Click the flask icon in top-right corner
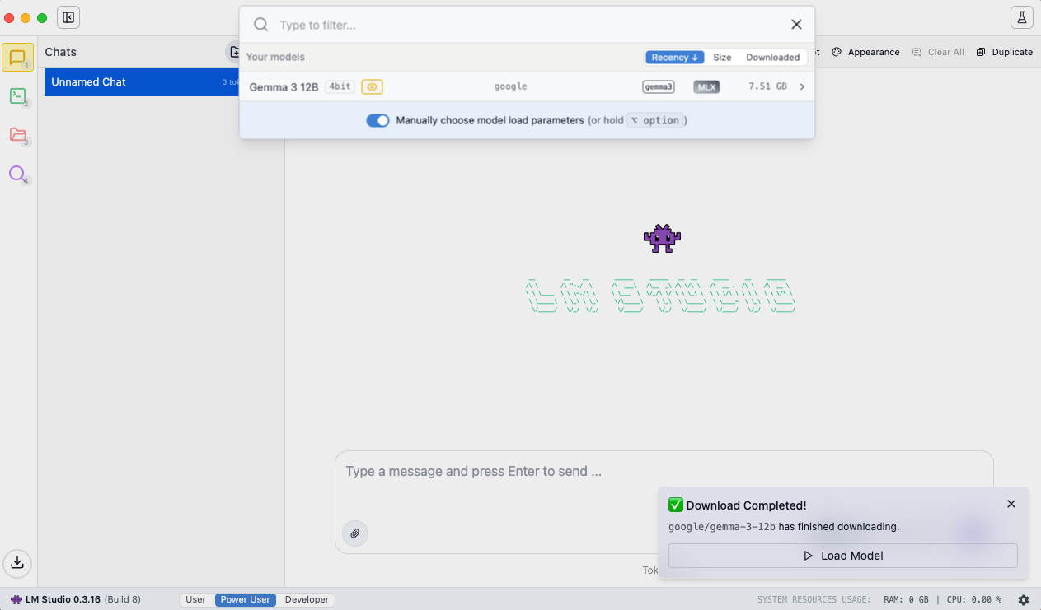The image size is (1041, 610). tap(1021, 17)
